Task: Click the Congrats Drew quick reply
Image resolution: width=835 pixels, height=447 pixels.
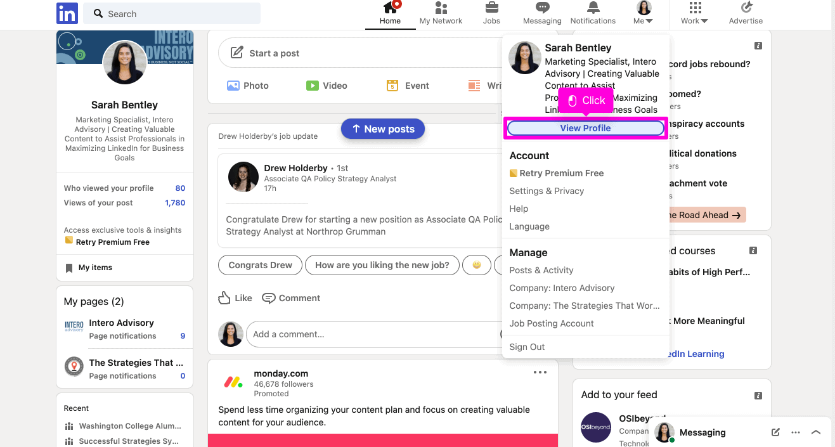Action: [x=261, y=265]
